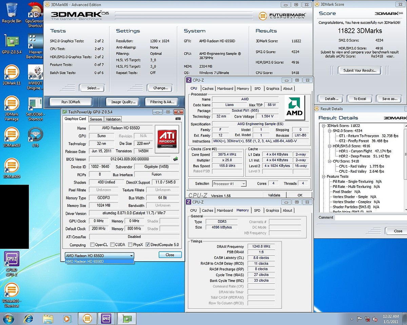
Task: Collapse the SM2.0 Score tree node
Action: click(329, 131)
